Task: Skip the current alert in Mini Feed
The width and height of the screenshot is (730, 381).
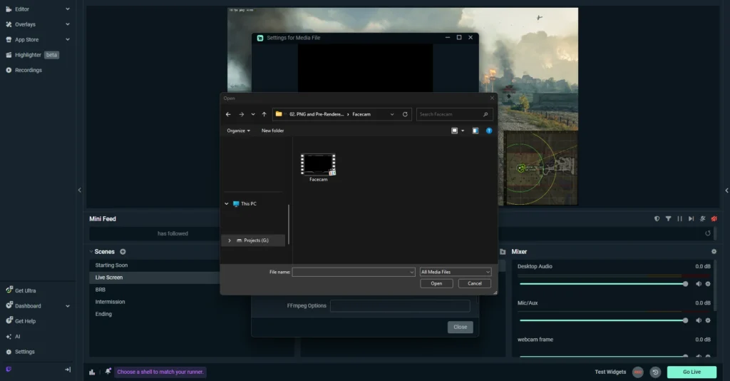Action: point(691,218)
